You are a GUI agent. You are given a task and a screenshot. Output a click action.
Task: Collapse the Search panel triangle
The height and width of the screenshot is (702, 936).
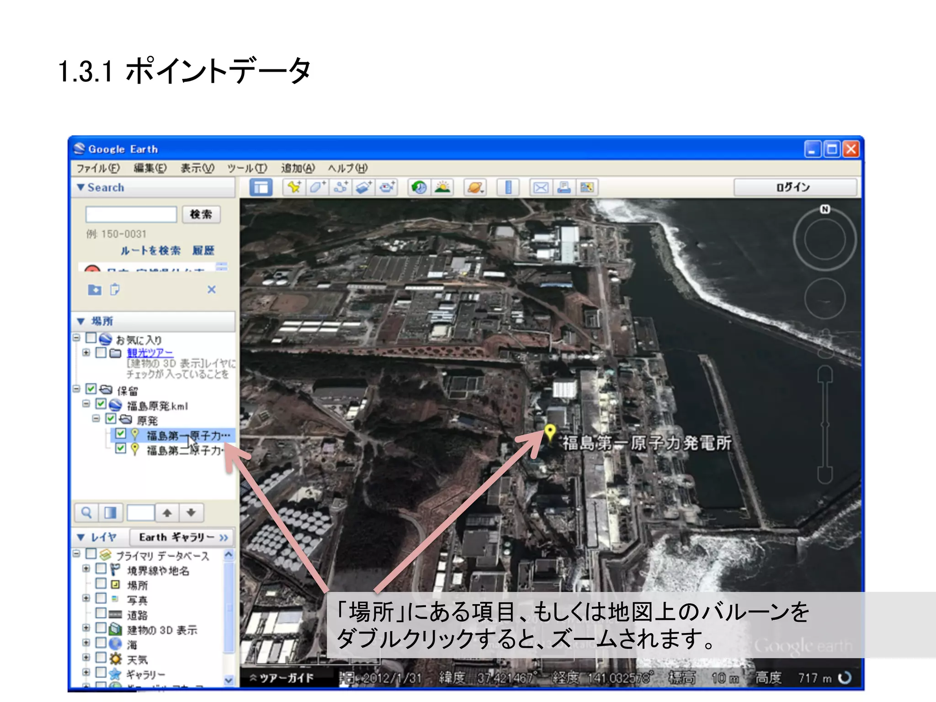pyautogui.click(x=81, y=187)
